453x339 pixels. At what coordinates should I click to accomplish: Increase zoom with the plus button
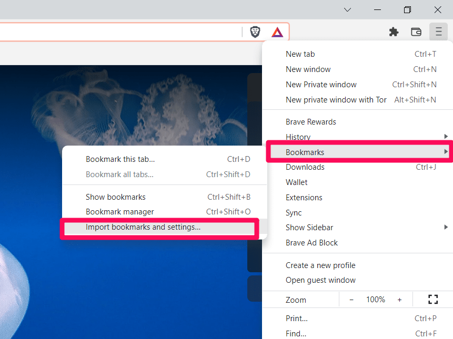point(399,300)
